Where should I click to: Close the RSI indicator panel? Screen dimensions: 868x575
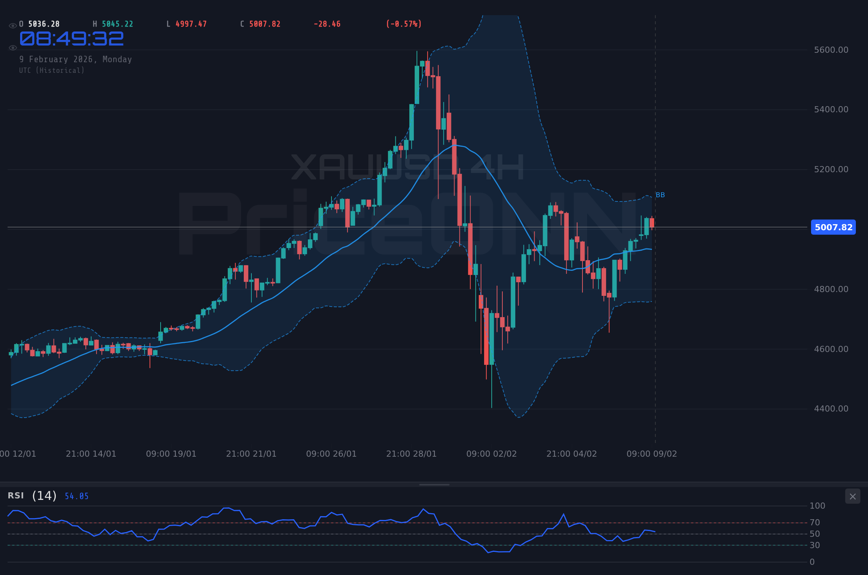point(852,496)
